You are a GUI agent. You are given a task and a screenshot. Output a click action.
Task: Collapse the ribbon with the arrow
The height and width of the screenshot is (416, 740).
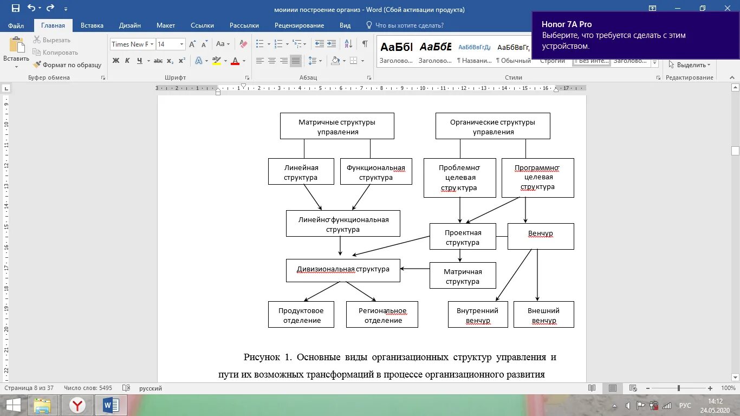tap(732, 77)
